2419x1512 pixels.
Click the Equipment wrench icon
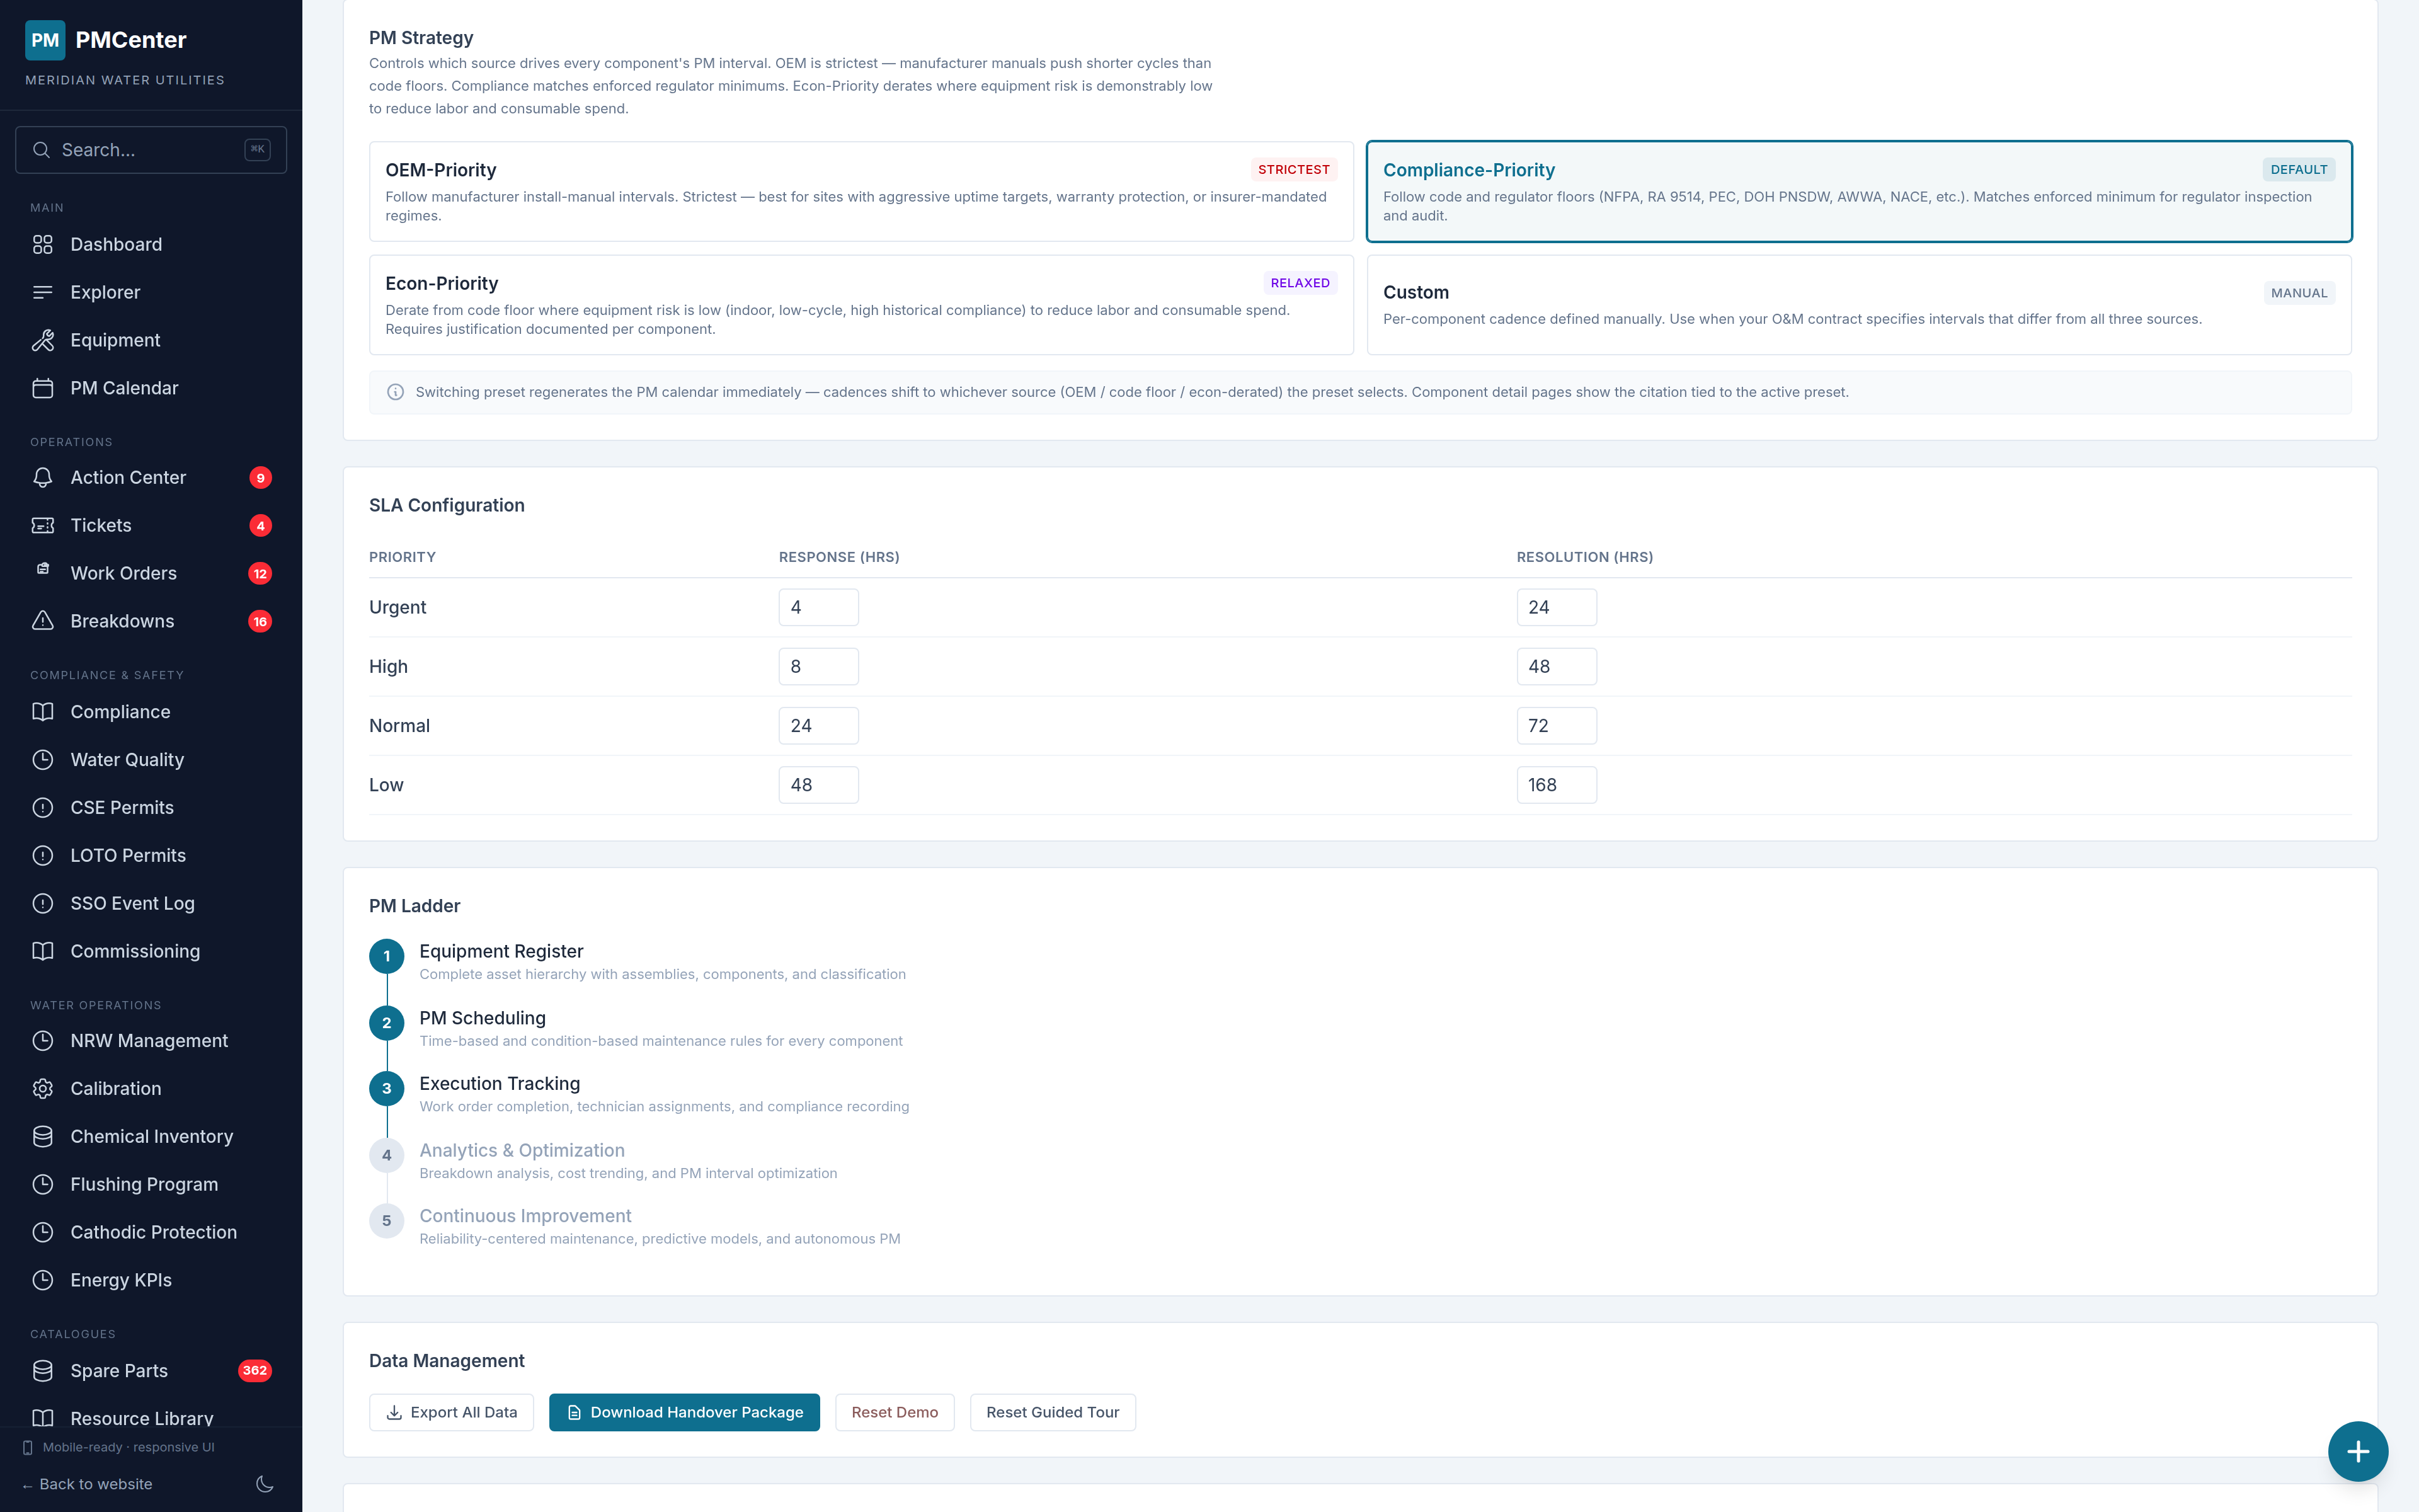coord(43,340)
